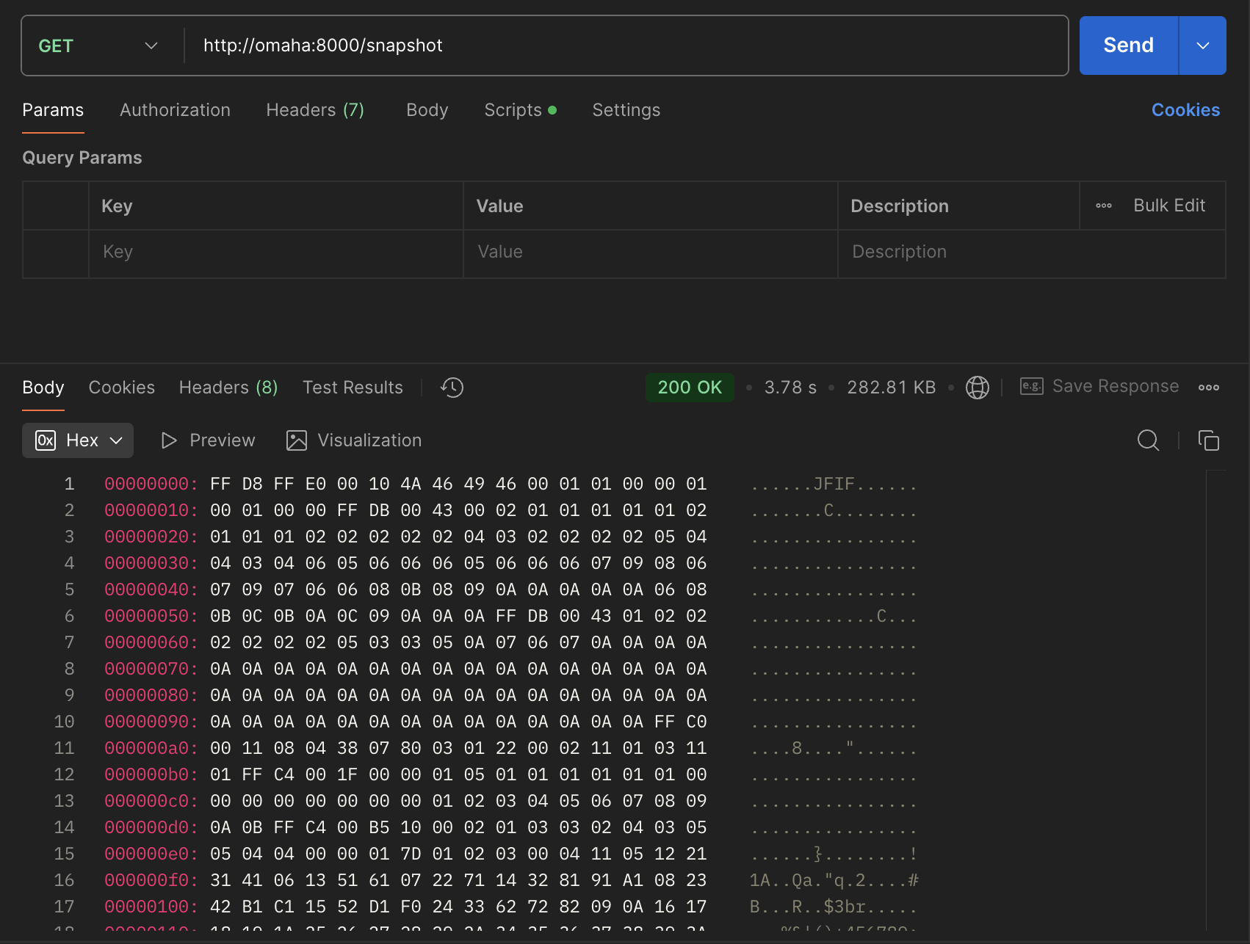The image size is (1250, 944).
Task: Copy response using the copy icon
Action: coord(1208,440)
